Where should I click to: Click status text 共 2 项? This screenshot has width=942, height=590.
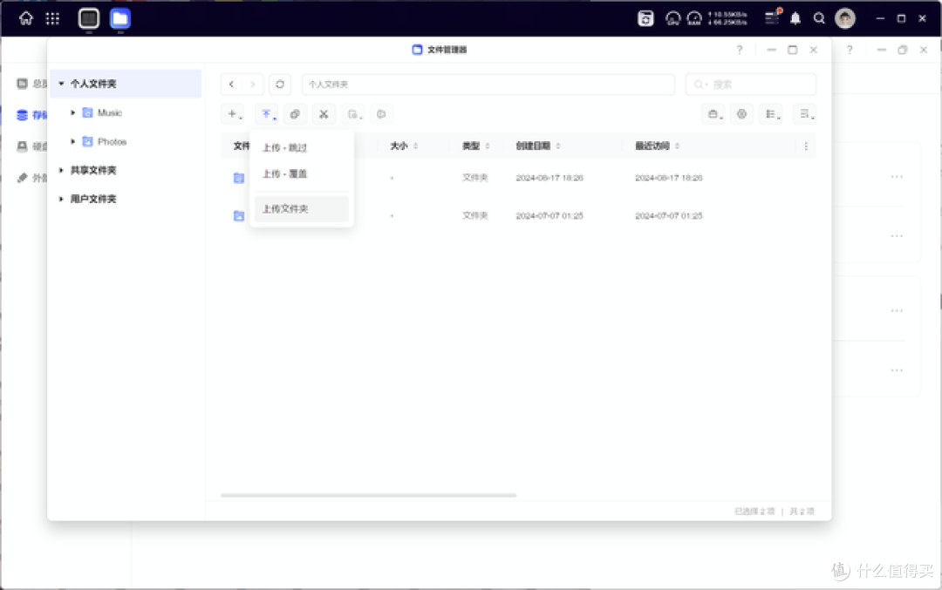point(802,512)
